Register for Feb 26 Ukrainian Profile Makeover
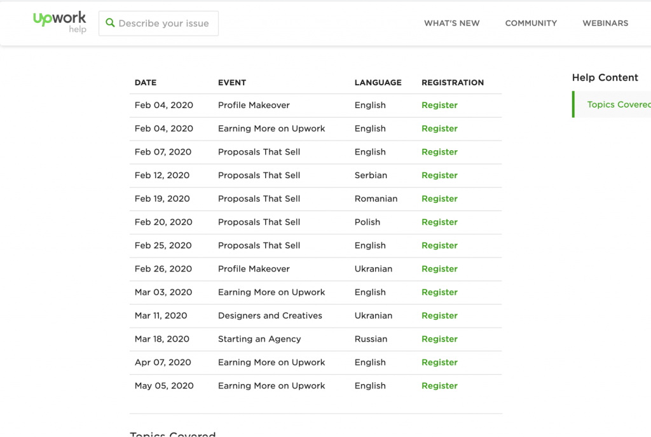The width and height of the screenshot is (651, 437). click(439, 269)
